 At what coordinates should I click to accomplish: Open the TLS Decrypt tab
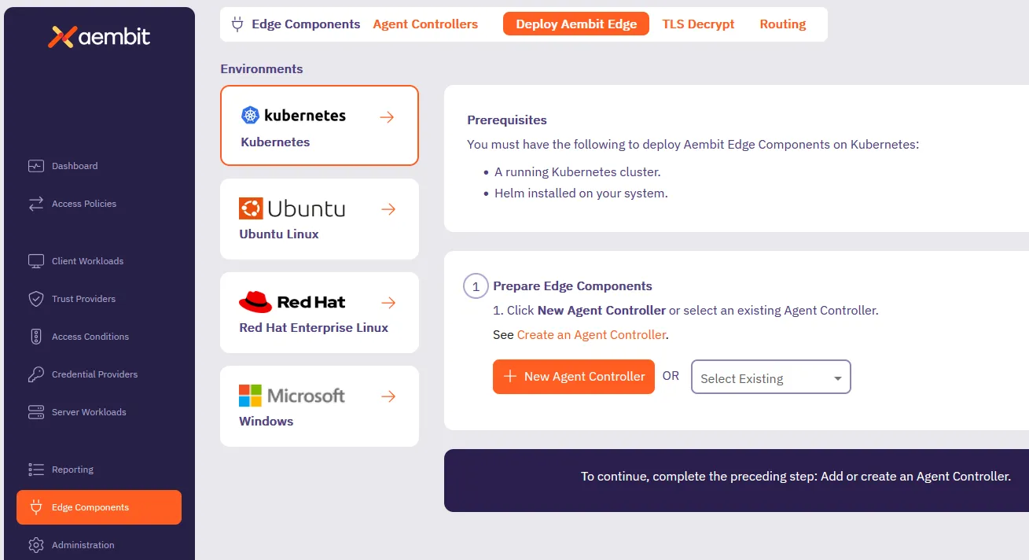click(698, 24)
